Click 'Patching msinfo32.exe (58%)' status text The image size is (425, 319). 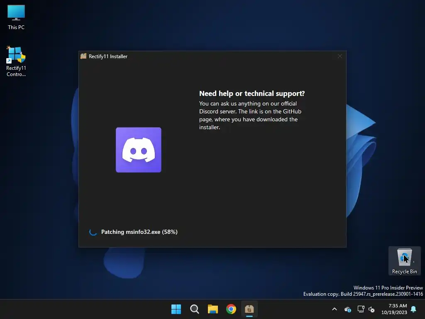pos(139,232)
